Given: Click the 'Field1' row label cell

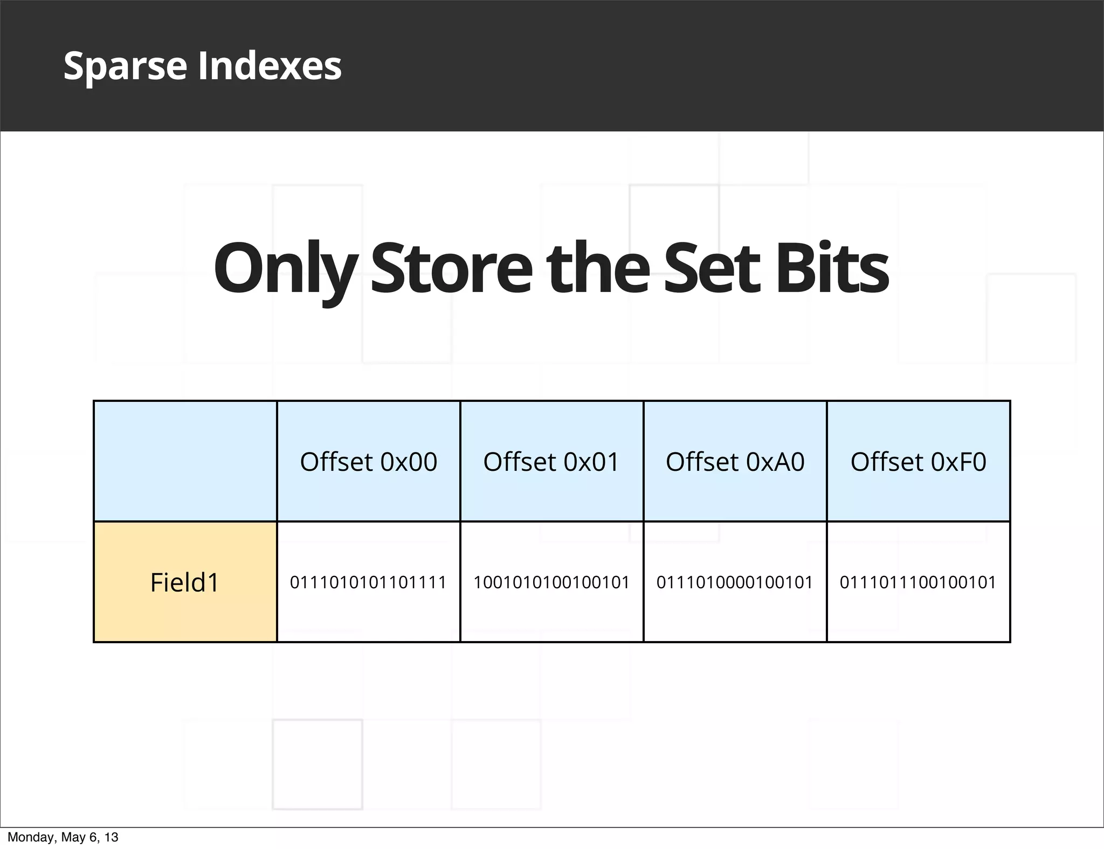Looking at the screenshot, I should click(185, 582).
